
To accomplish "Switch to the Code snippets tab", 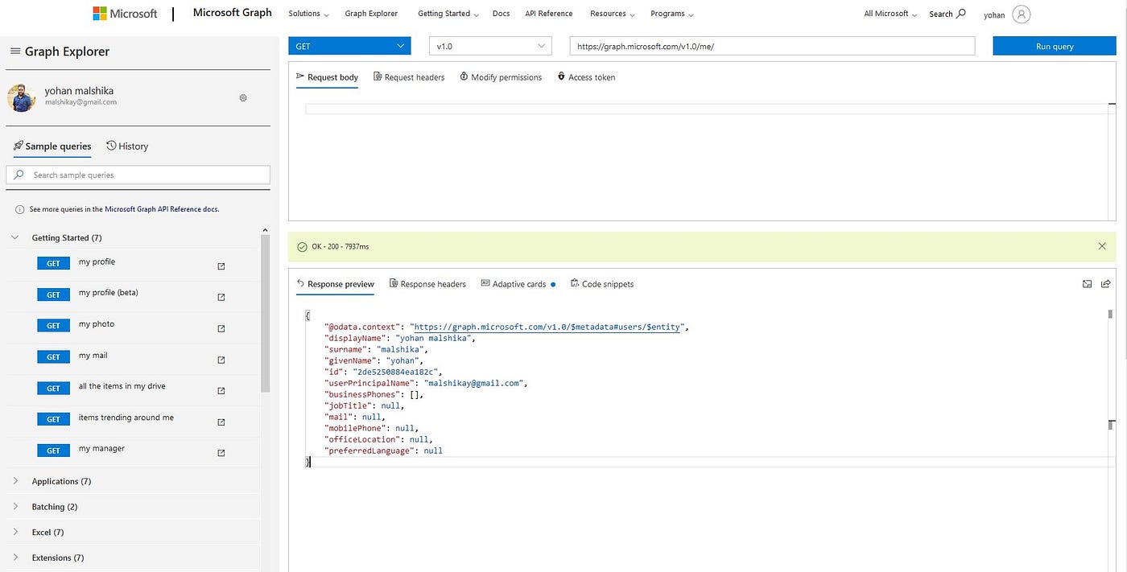I will click(602, 284).
